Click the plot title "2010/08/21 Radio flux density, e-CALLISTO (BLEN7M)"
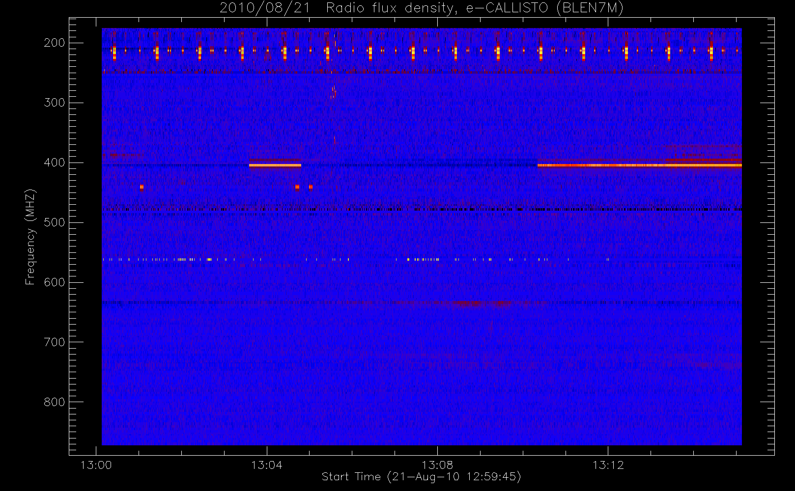The image size is (795, 491). coord(422,8)
